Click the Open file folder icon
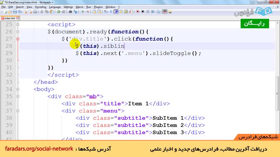The width and height of the screenshot is (280, 157). pos(10,12)
